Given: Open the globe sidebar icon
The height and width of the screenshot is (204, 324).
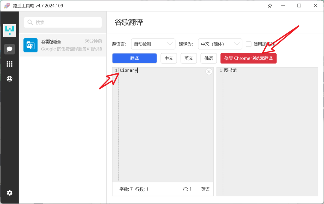Looking at the screenshot, I should 10,78.
